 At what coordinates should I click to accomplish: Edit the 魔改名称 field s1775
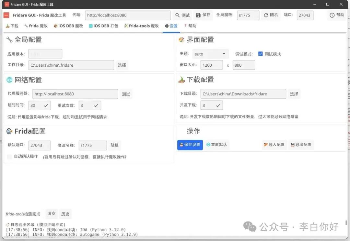[93, 146]
